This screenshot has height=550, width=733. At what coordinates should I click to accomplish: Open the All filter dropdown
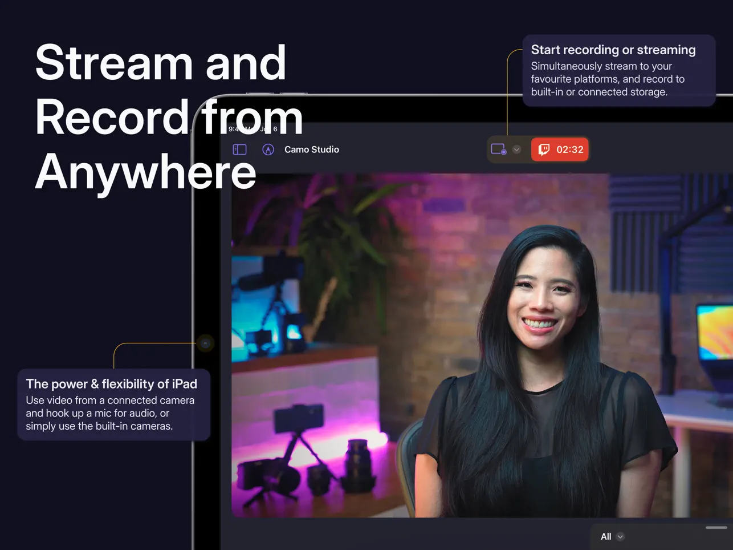coord(611,536)
